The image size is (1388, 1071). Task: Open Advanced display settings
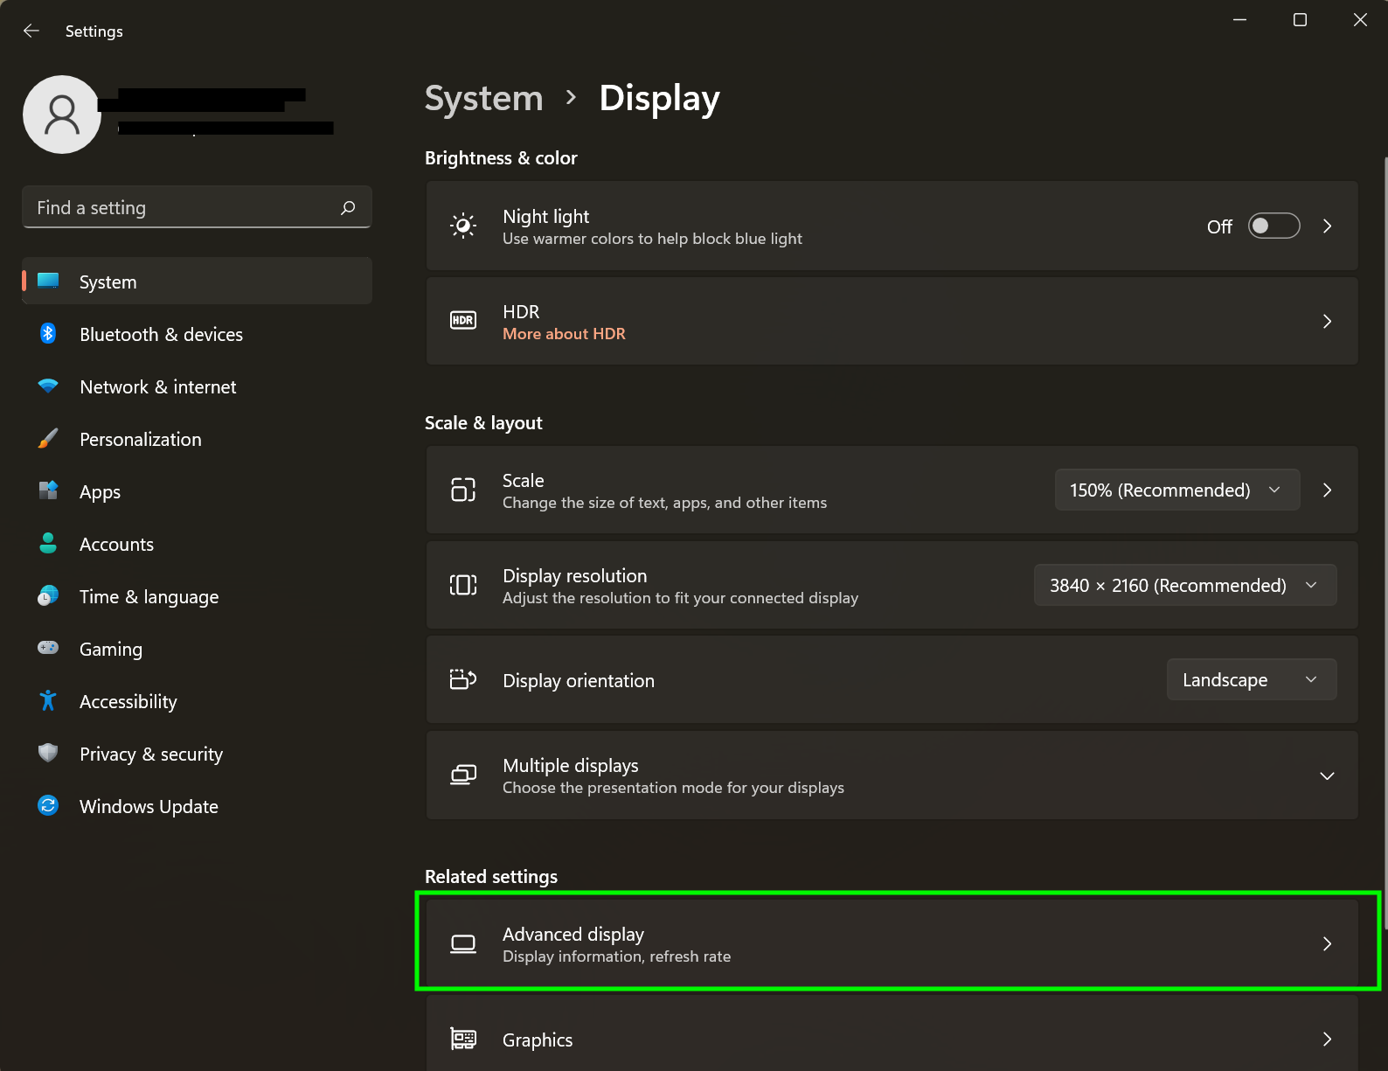892,943
